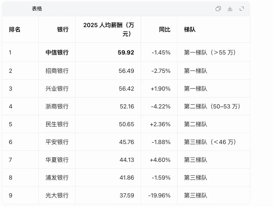Click the +2.36% change for 民生银行

160,124
